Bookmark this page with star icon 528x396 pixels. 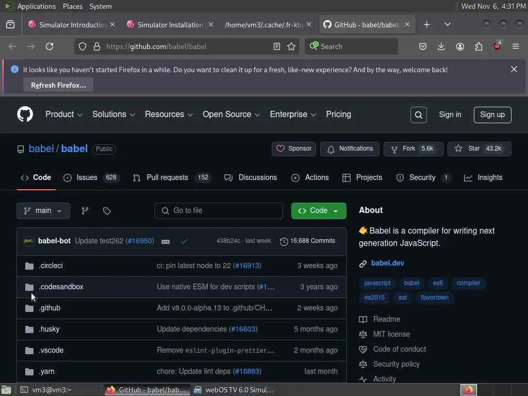coord(292,46)
